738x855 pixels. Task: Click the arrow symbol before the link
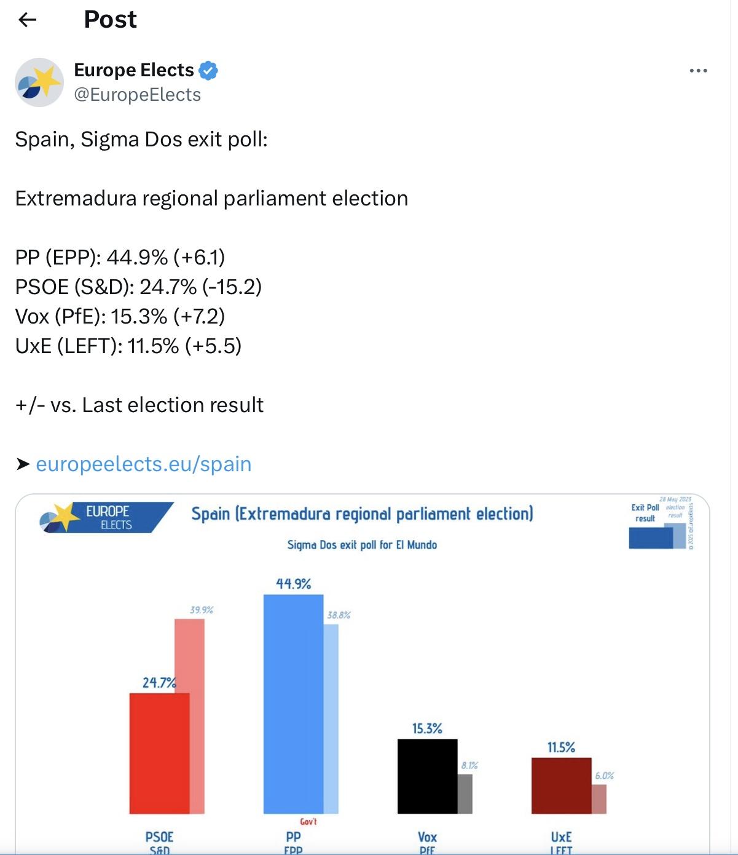23,464
